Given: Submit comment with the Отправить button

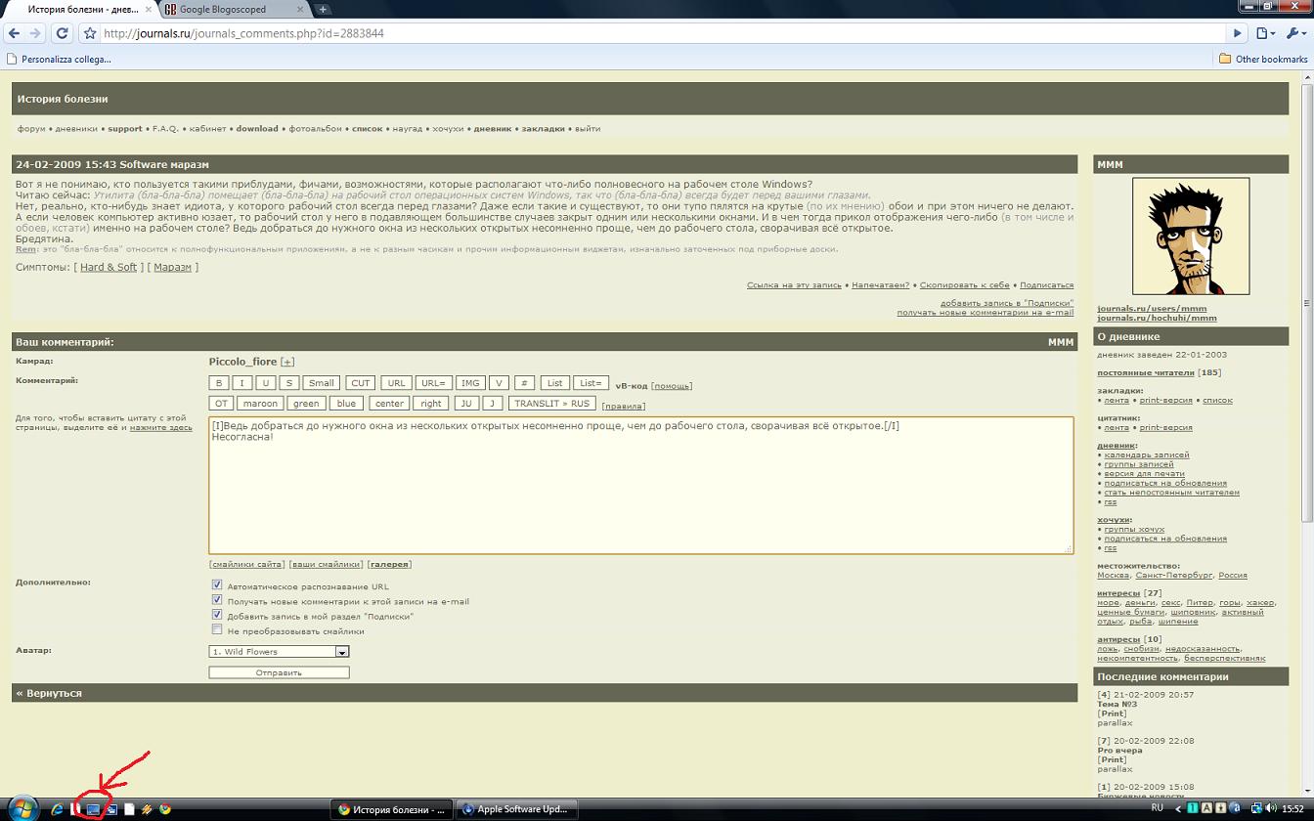Looking at the screenshot, I should click(279, 672).
